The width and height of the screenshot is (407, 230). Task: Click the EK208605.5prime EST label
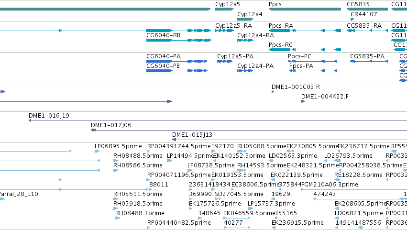pos(361,204)
